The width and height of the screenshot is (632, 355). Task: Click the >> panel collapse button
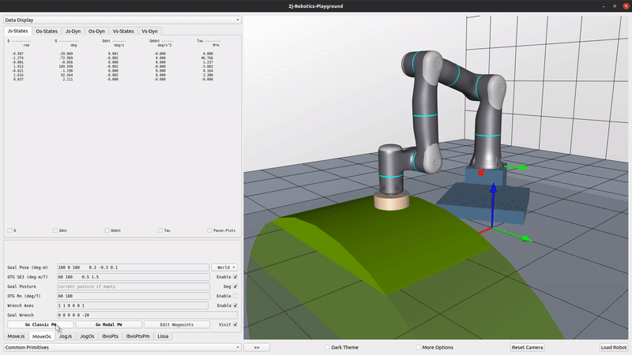tap(257, 347)
